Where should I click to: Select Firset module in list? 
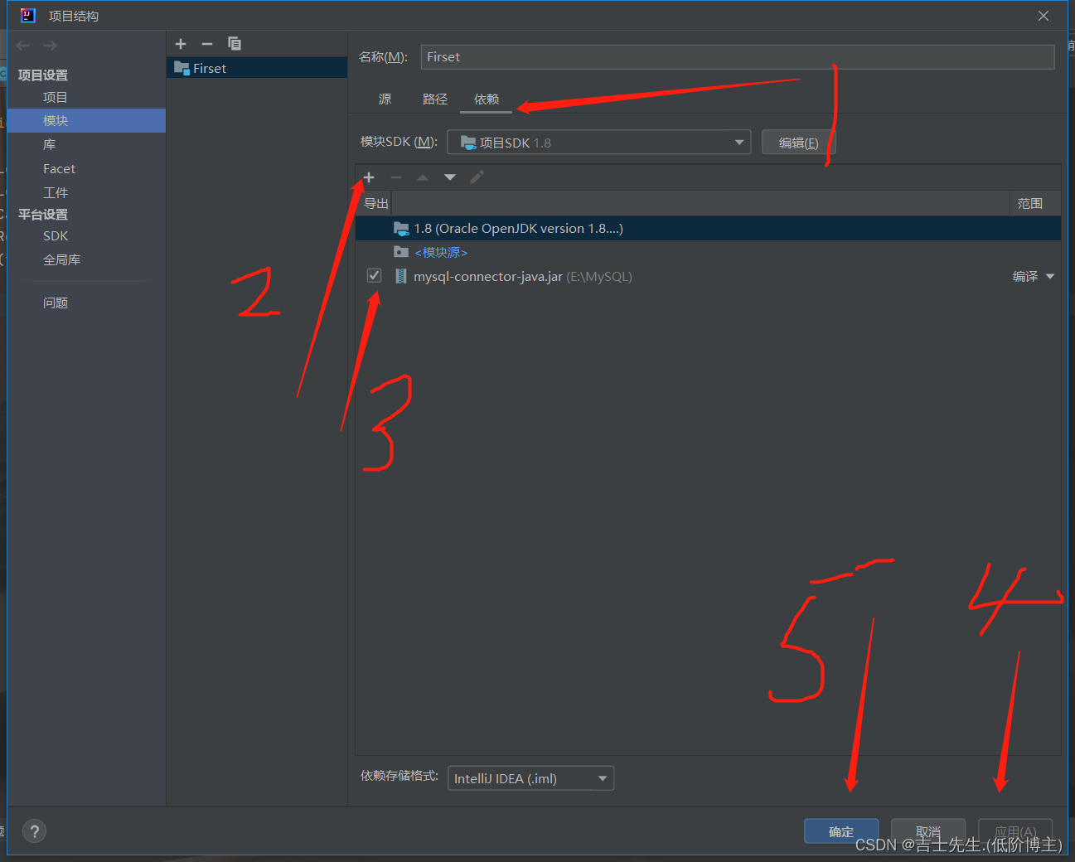pyautogui.click(x=257, y=68)
